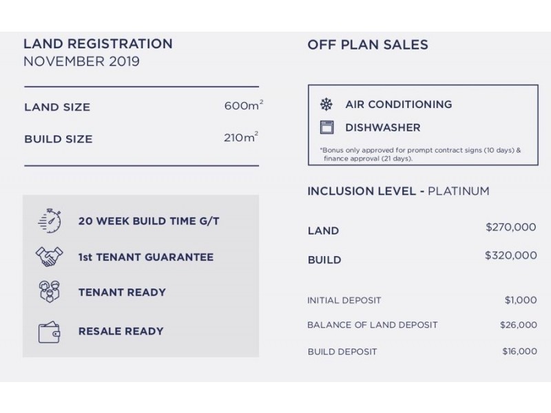Select the Resale Ready label

[121, 331]
